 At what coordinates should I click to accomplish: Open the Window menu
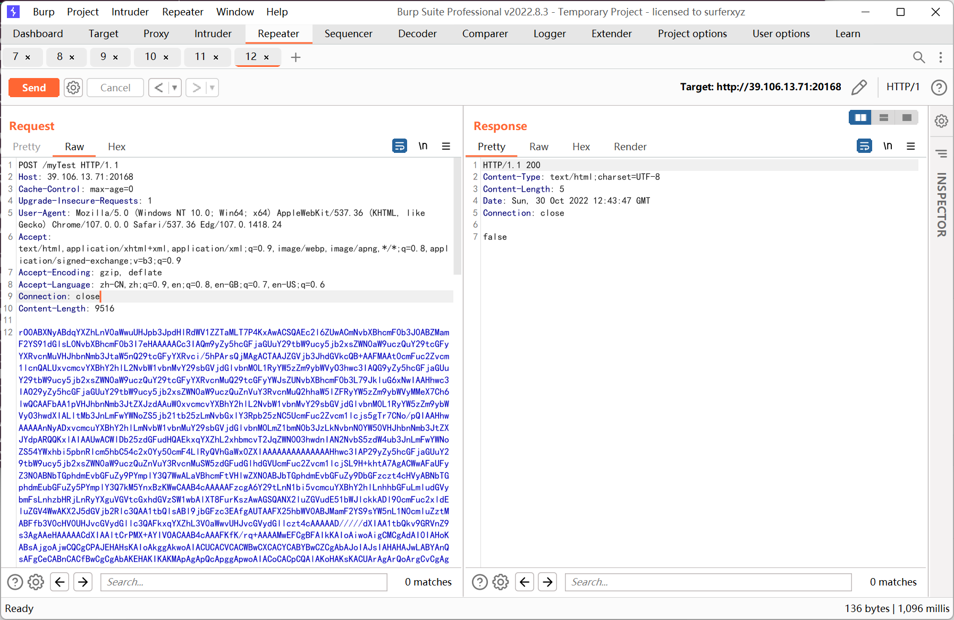235,12
